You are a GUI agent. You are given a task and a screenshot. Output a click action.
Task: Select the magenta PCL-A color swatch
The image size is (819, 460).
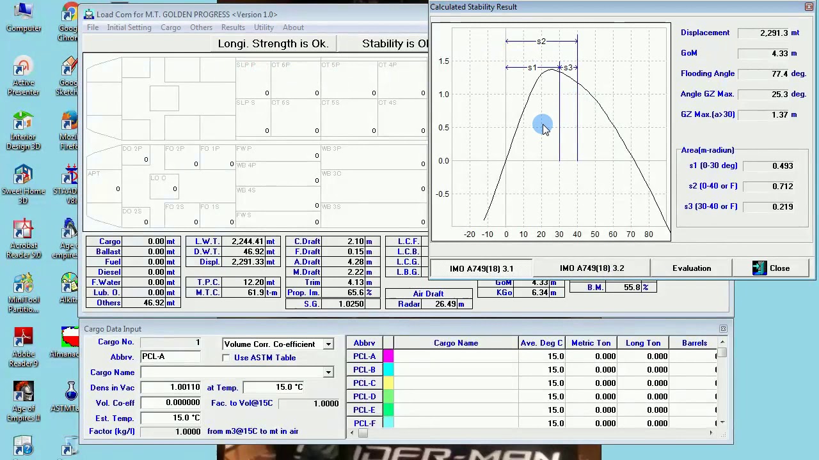pyautogui.click(x=388, y=356)
